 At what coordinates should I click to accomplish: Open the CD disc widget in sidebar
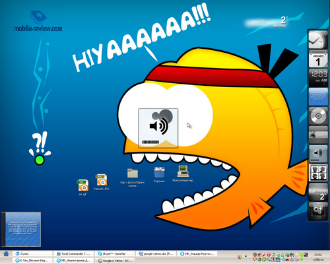(x=318, y=115)
